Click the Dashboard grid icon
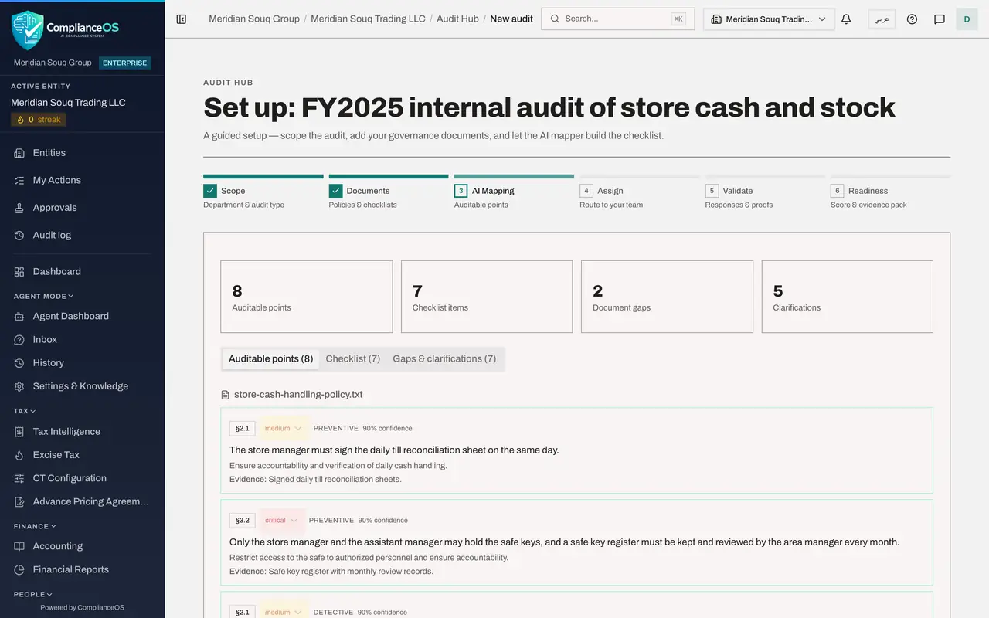 click(x=19, y=272)
